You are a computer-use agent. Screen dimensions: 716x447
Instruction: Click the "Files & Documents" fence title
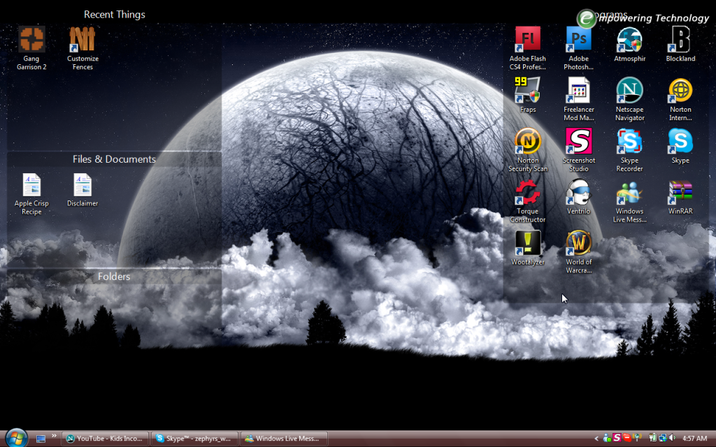tap(114, 159)
